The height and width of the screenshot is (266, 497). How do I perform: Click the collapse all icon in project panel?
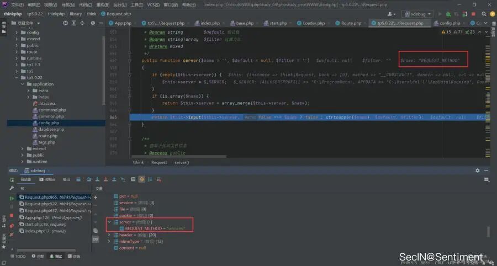click(x=82, y=23)
